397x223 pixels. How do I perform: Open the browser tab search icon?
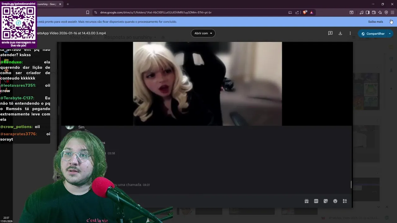351,12
